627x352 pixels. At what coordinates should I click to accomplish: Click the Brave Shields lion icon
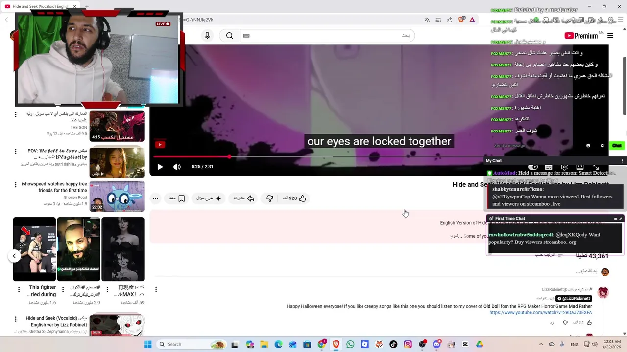point(461,20)
